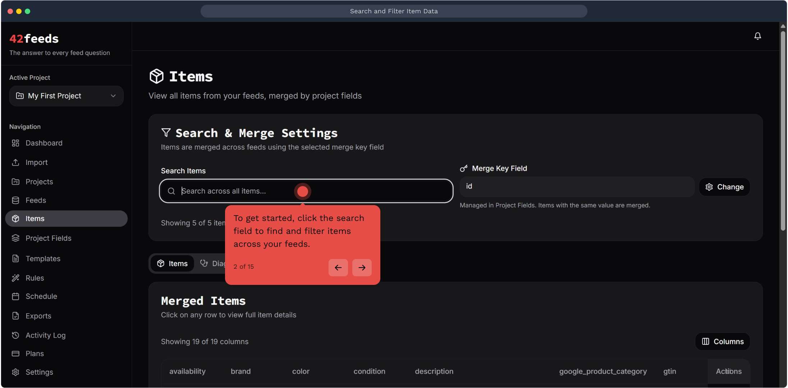This screenshot has width=788, height=388.
Task: Open Settings gear in sidebar
Action: point(39,372)
